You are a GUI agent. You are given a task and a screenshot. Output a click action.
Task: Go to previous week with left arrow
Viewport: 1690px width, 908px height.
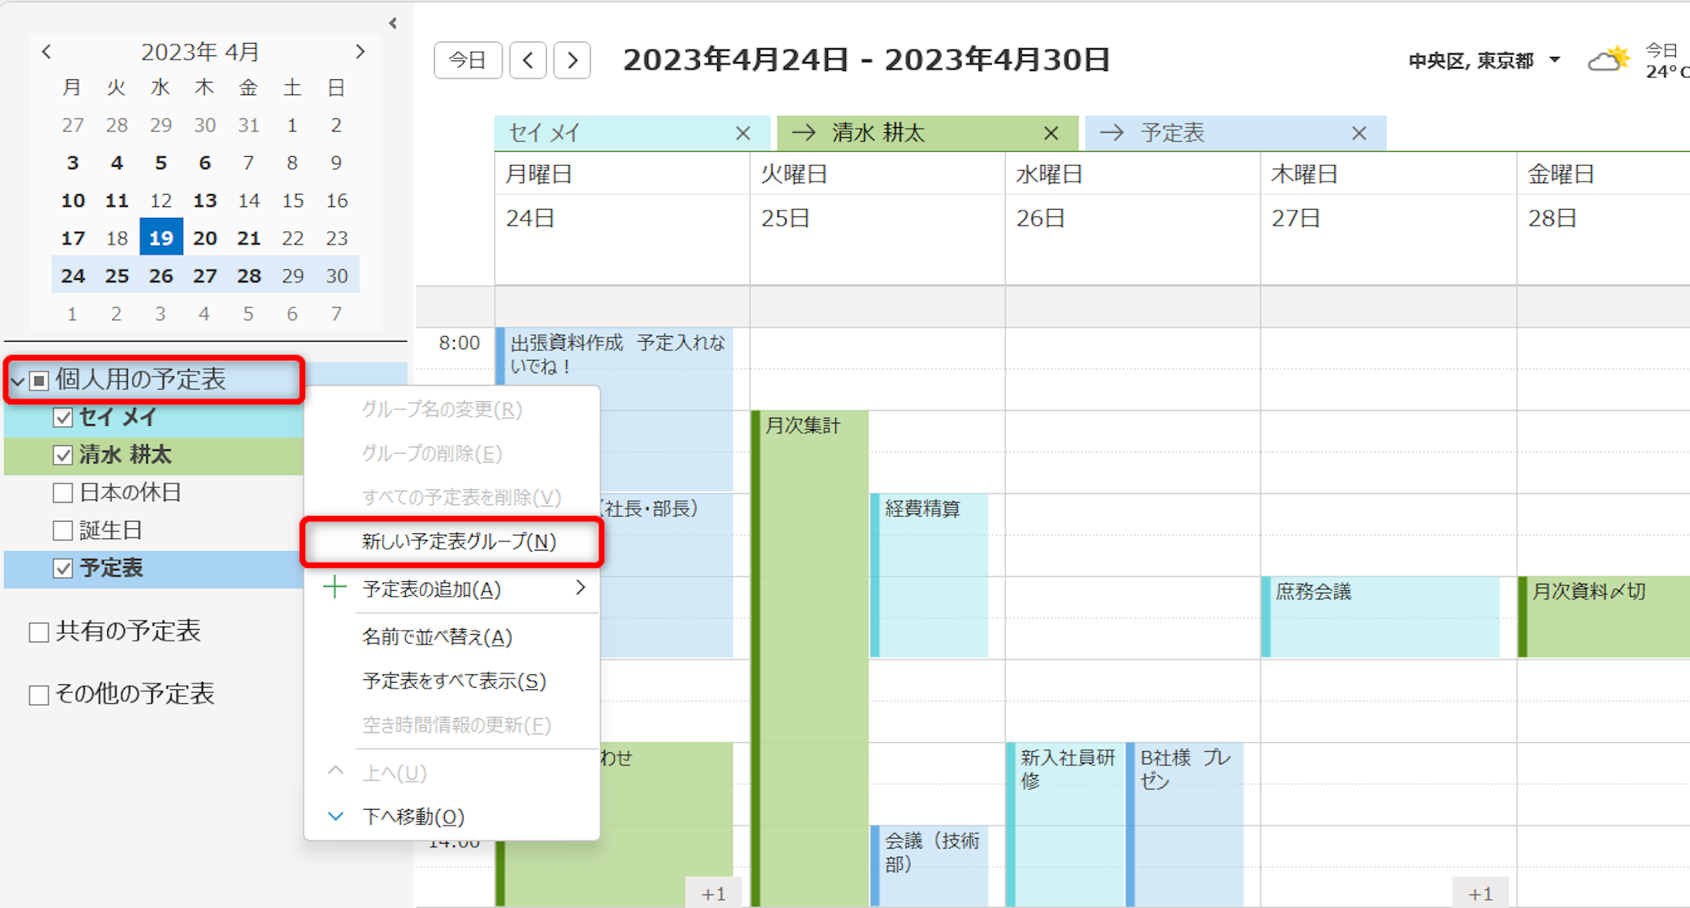(x=528, y=60)
